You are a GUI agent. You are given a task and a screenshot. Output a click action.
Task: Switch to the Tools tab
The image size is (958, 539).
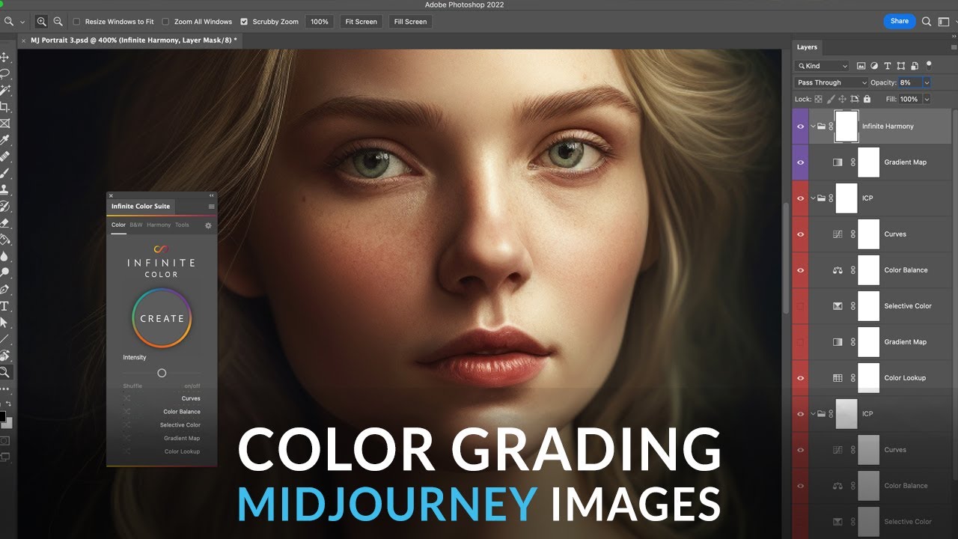[x=182, y=225]
